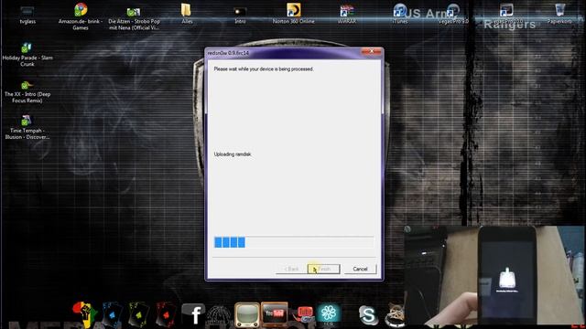Launch Vegas Pro 9.0 shortcut
This screenshot has width=586, height=329.
453,15
